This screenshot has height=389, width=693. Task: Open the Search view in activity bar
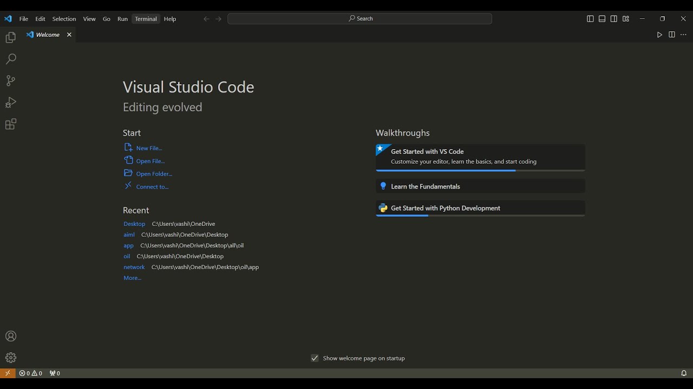click(11, 59)
